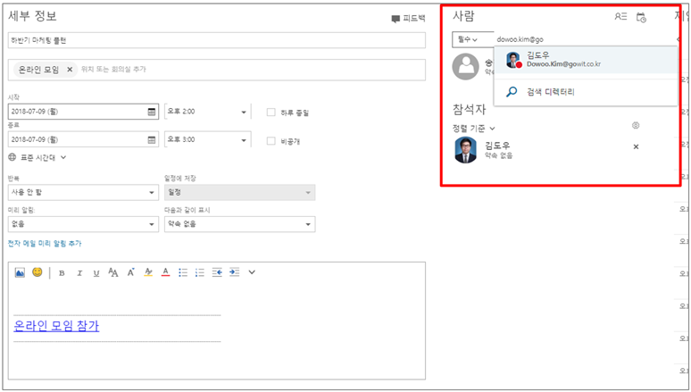
Task: Open the 다음과 같이 표시 dropdown
Action: (x=239, y=224)
